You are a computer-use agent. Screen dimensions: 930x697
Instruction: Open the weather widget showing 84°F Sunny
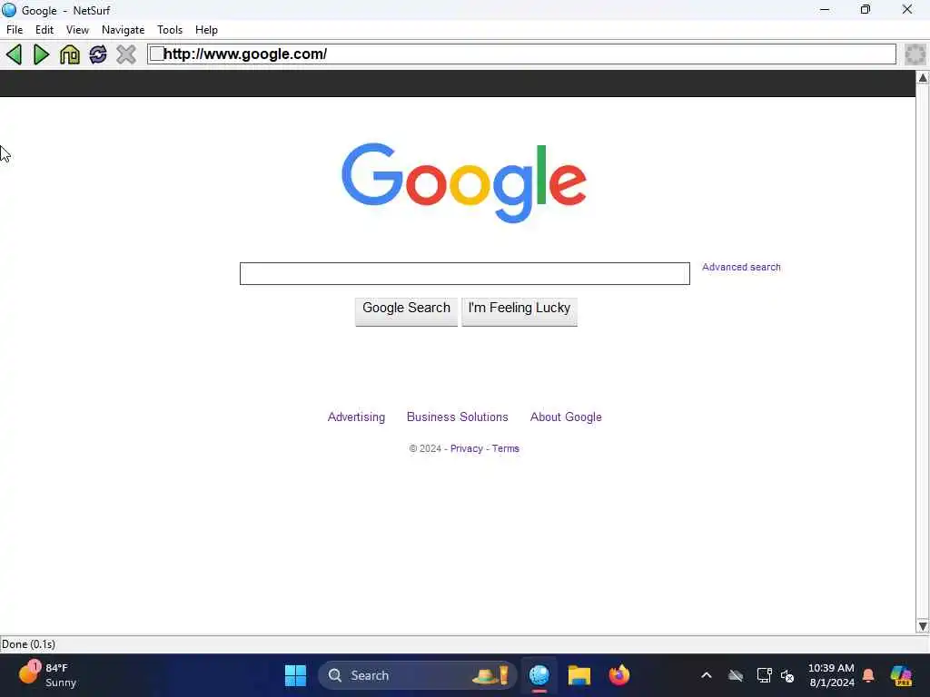pos(47,675)
